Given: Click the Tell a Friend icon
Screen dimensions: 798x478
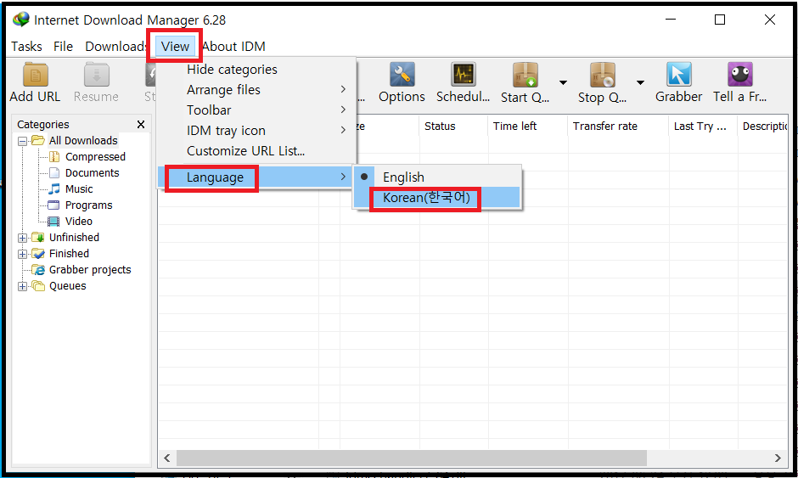Looking at the screenshot, I should tap(740, 75).
